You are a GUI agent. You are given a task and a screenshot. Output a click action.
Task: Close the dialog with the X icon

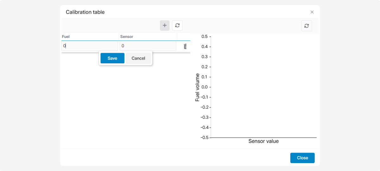click(312, 12)
